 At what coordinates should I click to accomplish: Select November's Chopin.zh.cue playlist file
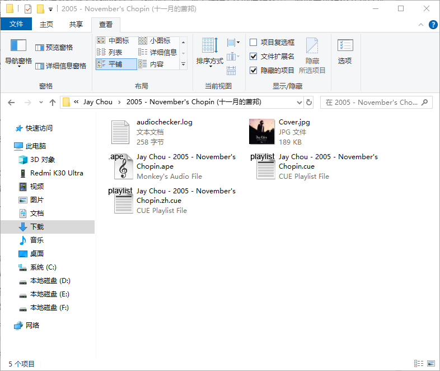click(x=172, y=201)
